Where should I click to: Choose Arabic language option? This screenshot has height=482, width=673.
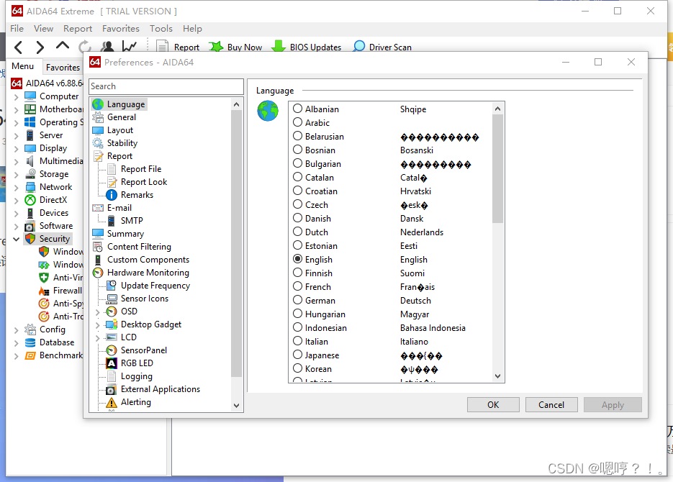click(297, 122)
